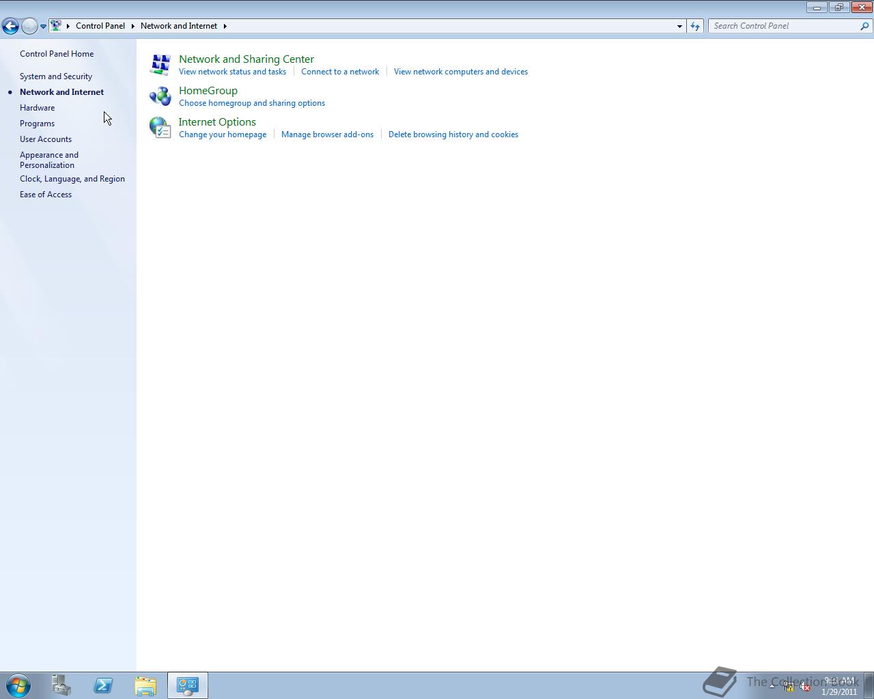Click Choose homegroup and sharing options
This screenshot has width=874, height=699.
pyautogui.click(x=252, y=103)
